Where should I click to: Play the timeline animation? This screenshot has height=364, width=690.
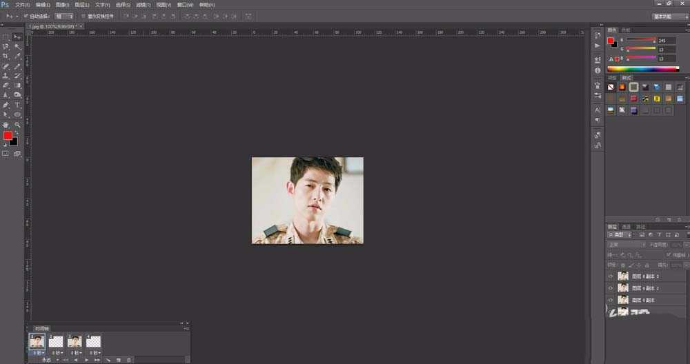pyautogui.click(x=86, y=360)
